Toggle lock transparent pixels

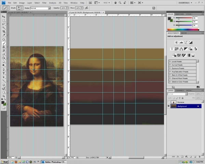pos(174,98)
